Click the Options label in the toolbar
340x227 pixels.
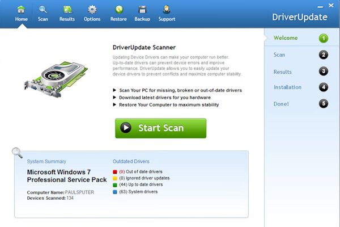point(92,19)
